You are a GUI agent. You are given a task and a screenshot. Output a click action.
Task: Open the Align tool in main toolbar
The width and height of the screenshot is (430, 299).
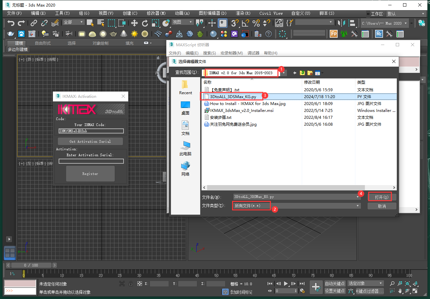pyautogui.click(x=352, y=23)
